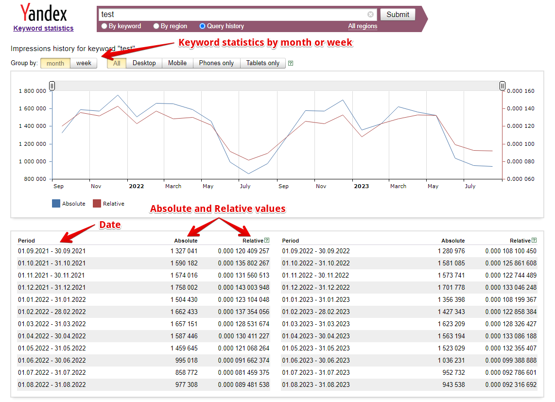Group statistics by month
Viewport: 555px width, 402px height.
pyautogui.click(x=55, y=63)
